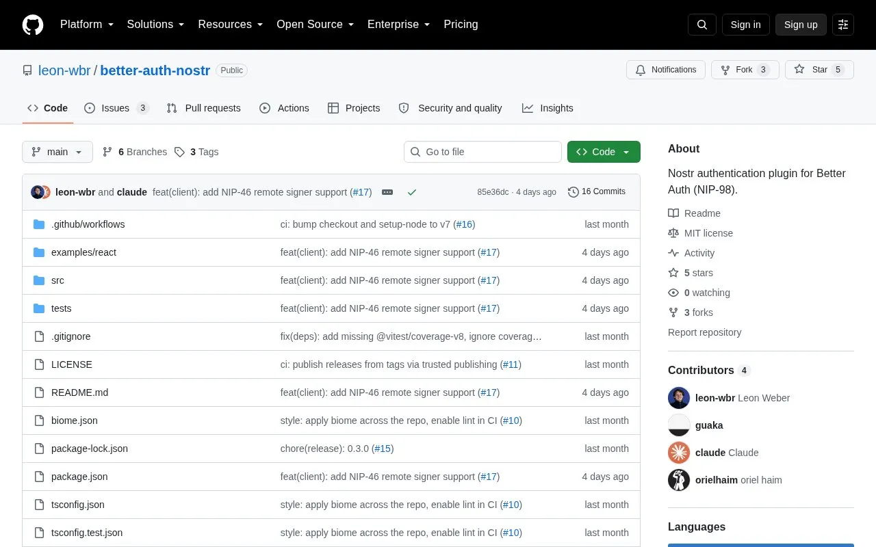Open the README.md file
876x547 pixels.
pos(79,392)
